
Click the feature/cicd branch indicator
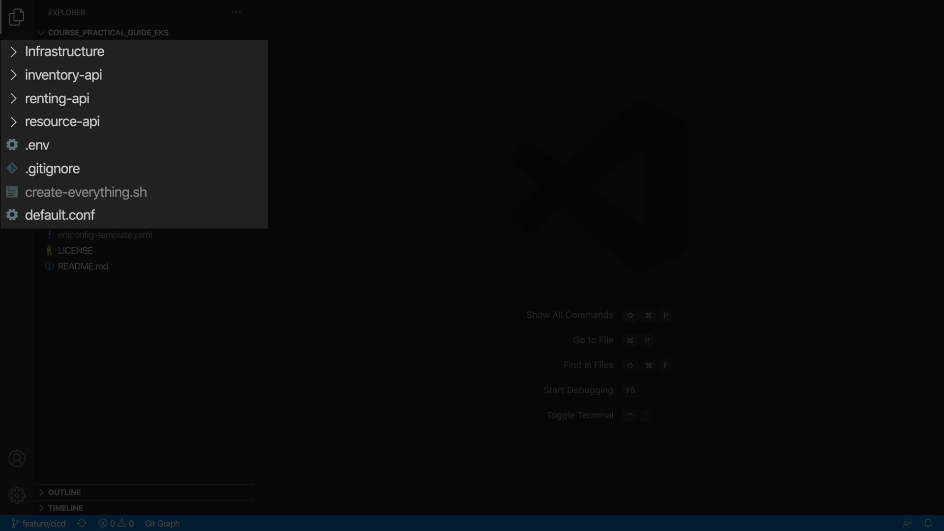[x=39, y=524]
